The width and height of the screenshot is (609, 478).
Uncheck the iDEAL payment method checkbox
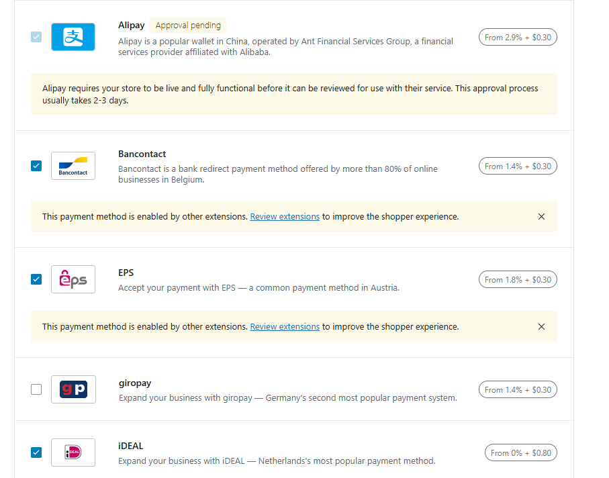pyautogui.click(x=36, y=452)
